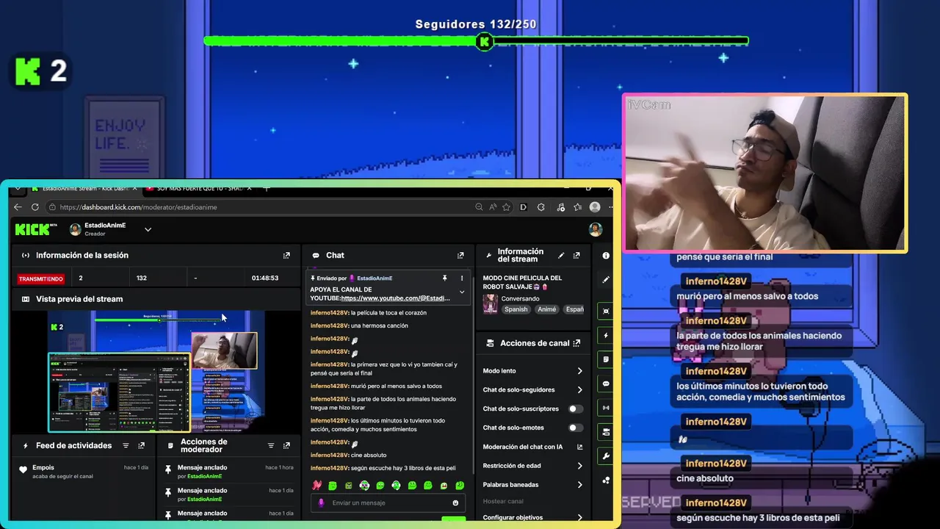Open a new browser tab with plus
940x529 pixels.
(x=267, y=188)
